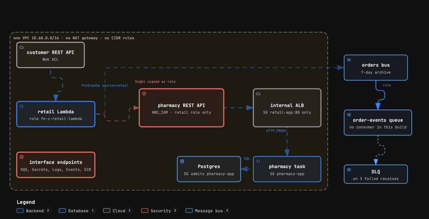Select the Message bus legend swatch

pyautogui.click(x=189, y=211)
